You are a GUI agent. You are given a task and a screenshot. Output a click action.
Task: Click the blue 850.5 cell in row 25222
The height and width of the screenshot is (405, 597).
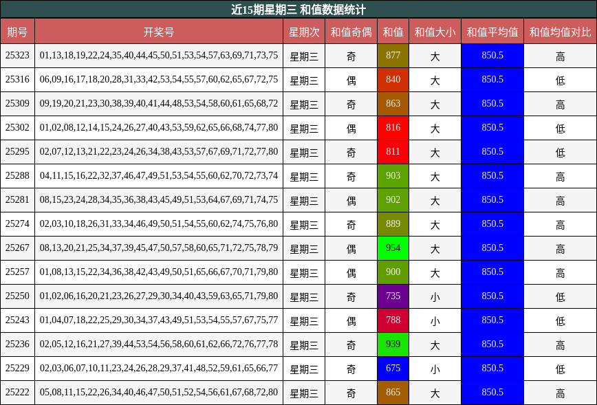(492, 393)
